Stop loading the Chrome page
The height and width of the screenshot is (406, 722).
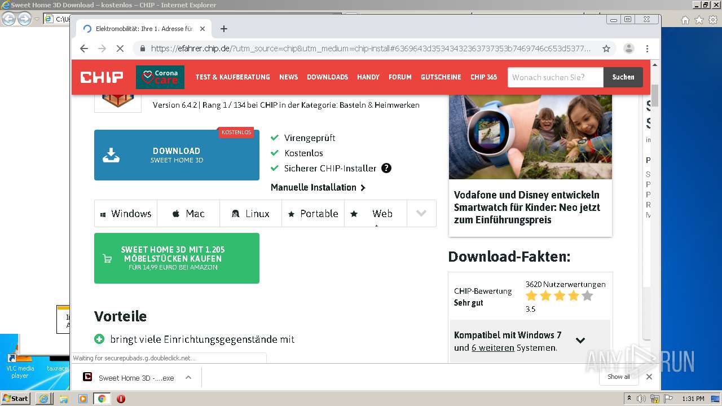pyautogui.click(x=120, y=48)
